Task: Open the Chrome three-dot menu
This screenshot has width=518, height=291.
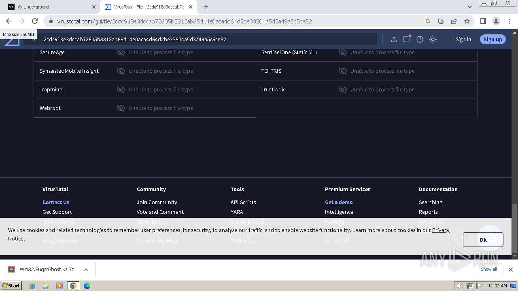Action: tap(509, 21)
